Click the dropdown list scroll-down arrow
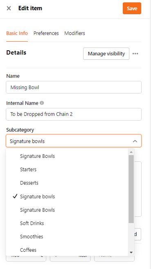Image resolution: width=151 pixels, height=269 pixels. [131, 252]
